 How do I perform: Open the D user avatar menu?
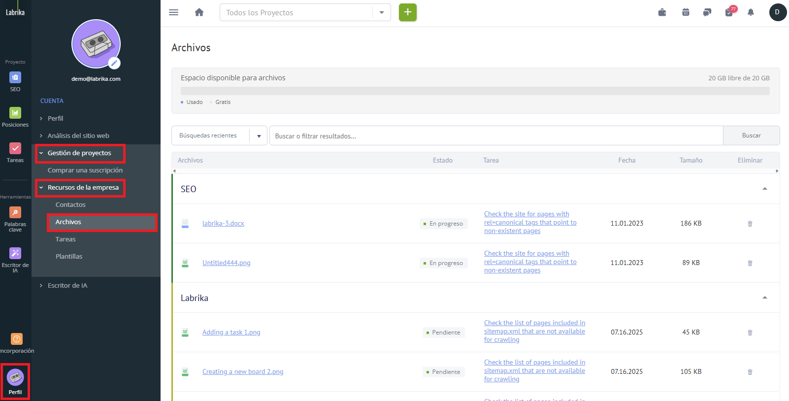coord(777,12)
